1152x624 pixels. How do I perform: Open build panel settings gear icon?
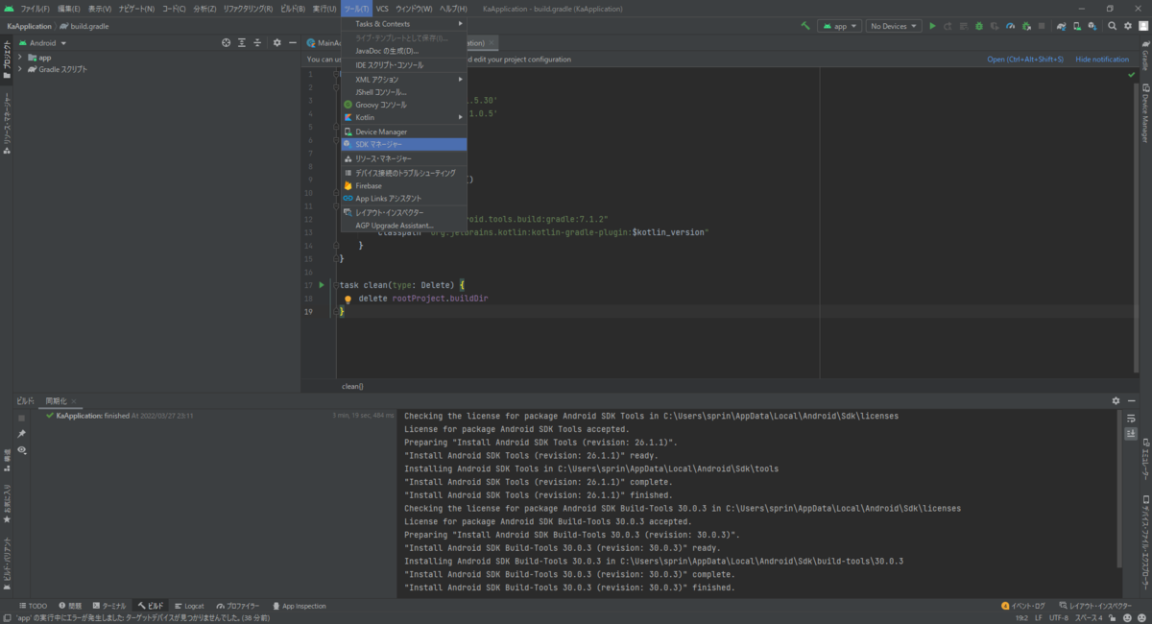pyautogui.click(x=1116, y=400)
